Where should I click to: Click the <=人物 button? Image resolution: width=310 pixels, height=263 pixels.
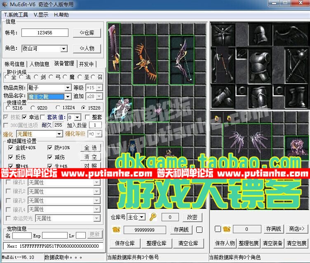point(87,48)
